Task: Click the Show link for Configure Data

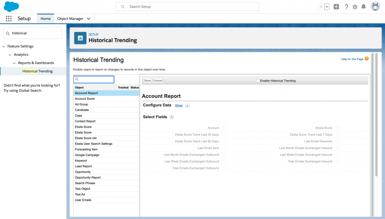Action: tap(179, 105)
